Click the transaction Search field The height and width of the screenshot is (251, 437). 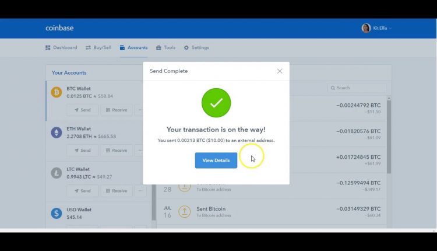pyautogui.click(x=357, y=88)
